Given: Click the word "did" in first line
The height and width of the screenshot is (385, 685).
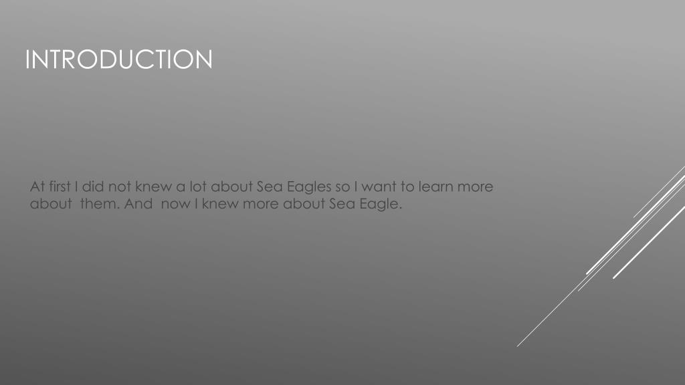Looking at the screenshot, I should [x=93, y=187].
